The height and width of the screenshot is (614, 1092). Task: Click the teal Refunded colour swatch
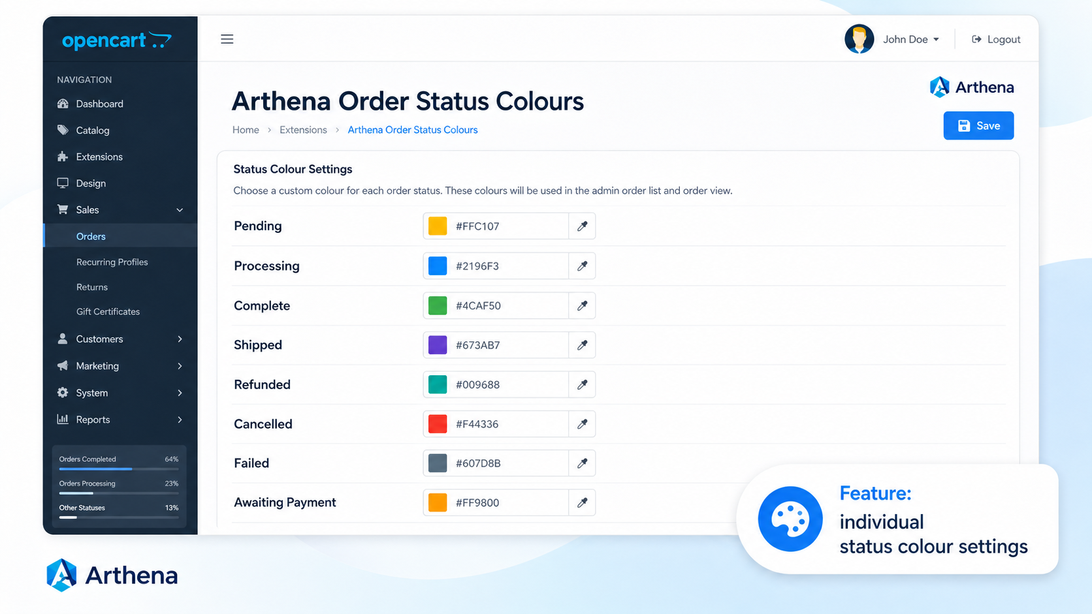coord(438,384)
